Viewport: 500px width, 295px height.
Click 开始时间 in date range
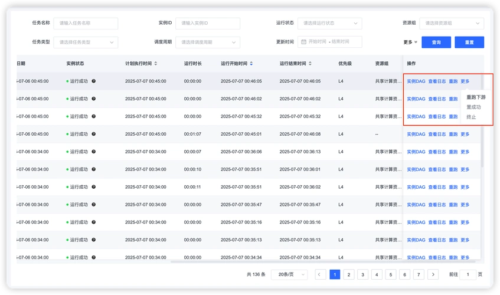pos(317,42)
